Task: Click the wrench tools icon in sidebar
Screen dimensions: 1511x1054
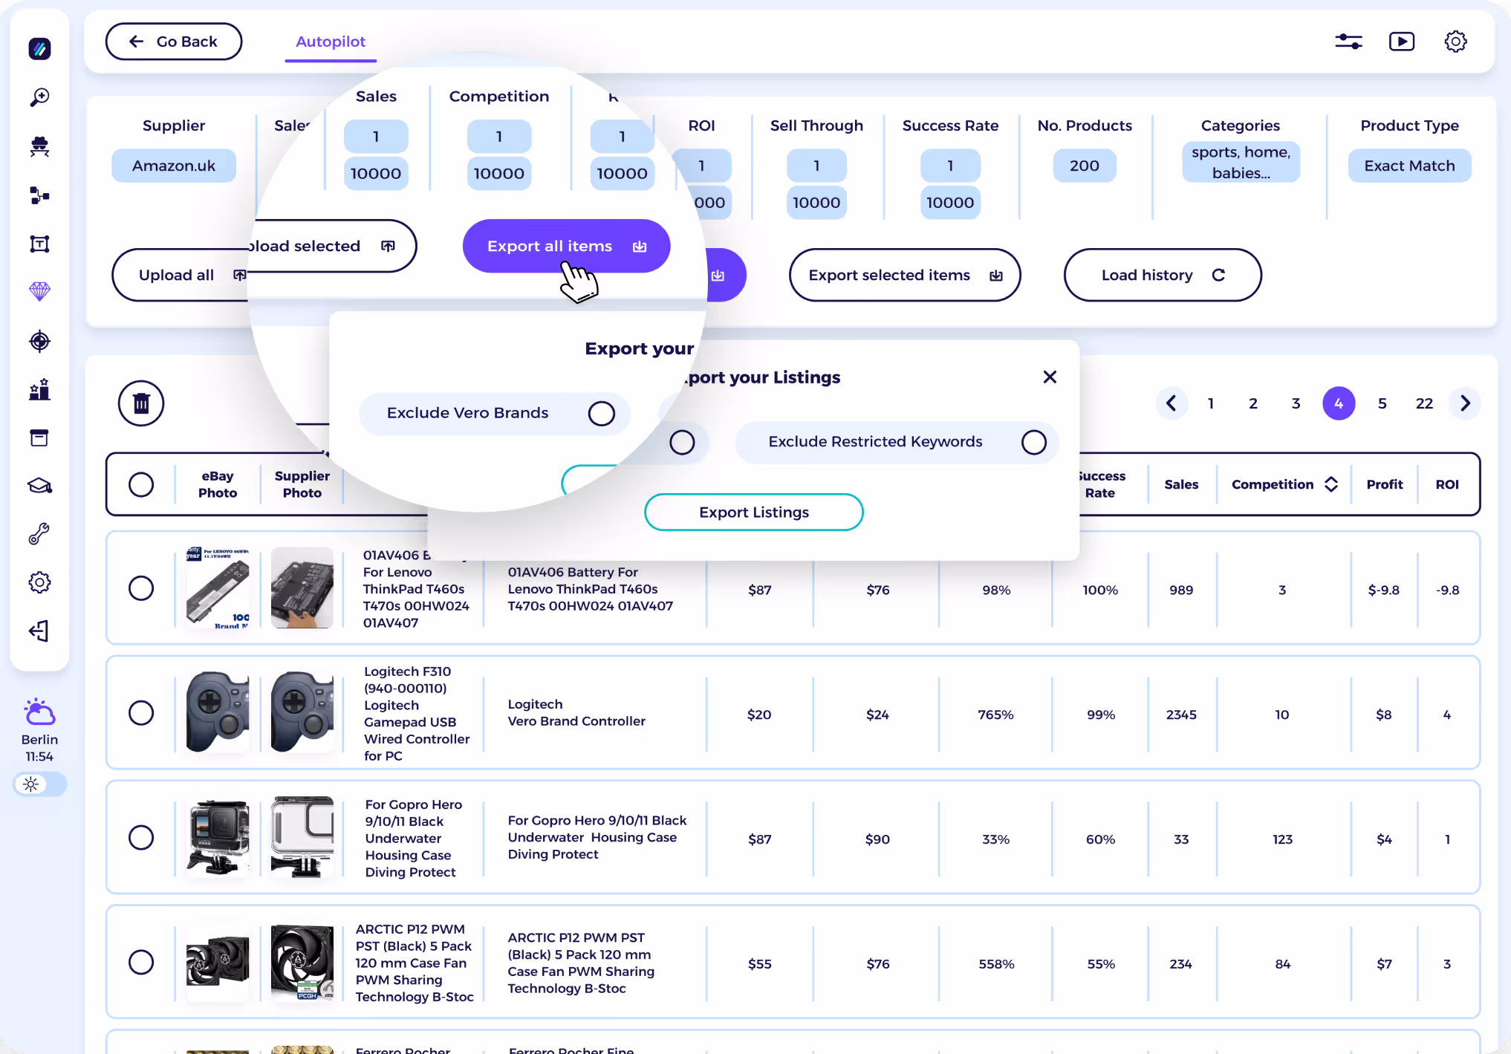Action: [x=39, y=534]
